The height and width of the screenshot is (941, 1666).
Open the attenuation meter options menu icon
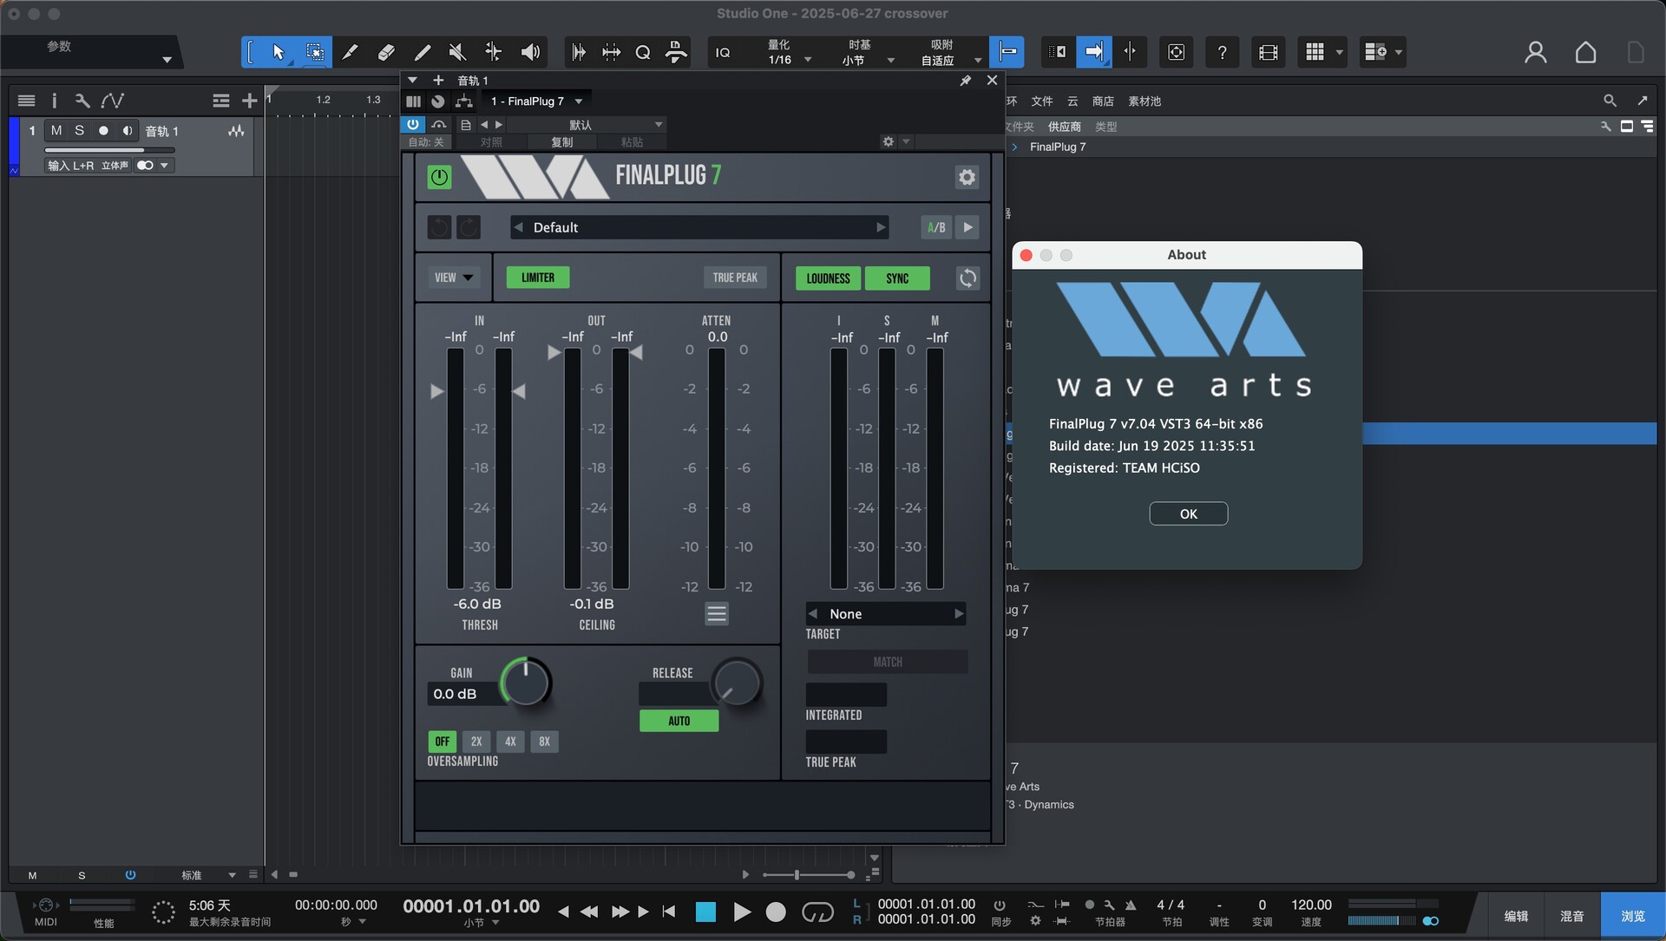click(x=717, y=614)
